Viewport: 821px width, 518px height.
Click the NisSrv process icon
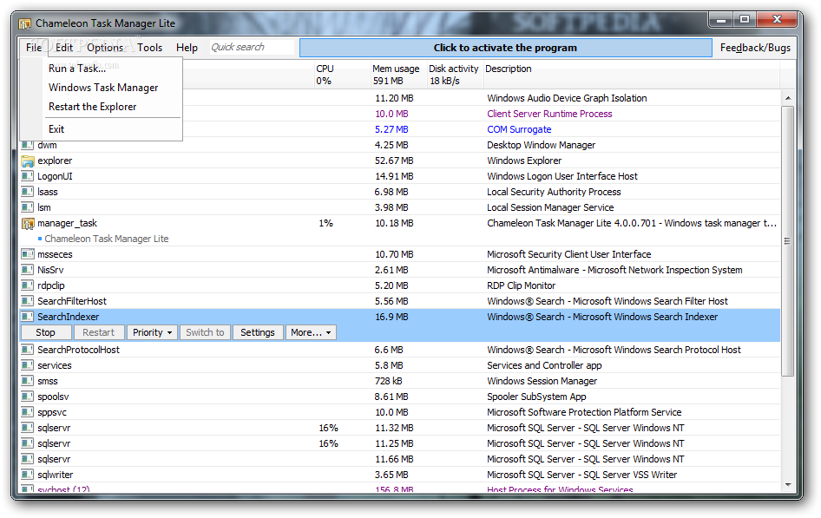pyautogui.click(x=27, y=270)
